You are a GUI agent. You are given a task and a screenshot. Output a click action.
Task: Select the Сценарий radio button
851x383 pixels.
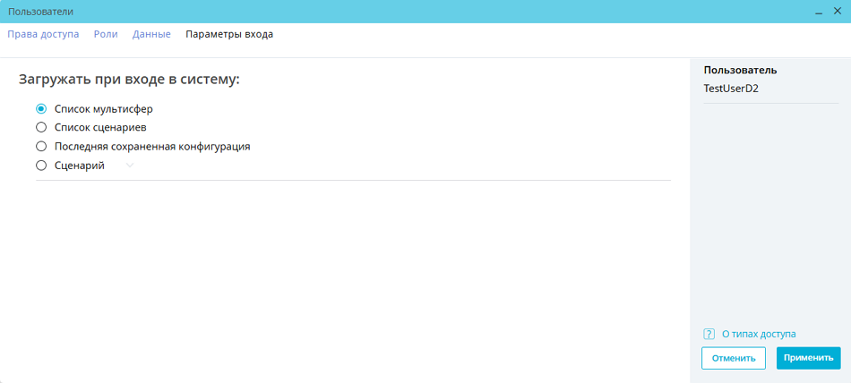point(41,165)
